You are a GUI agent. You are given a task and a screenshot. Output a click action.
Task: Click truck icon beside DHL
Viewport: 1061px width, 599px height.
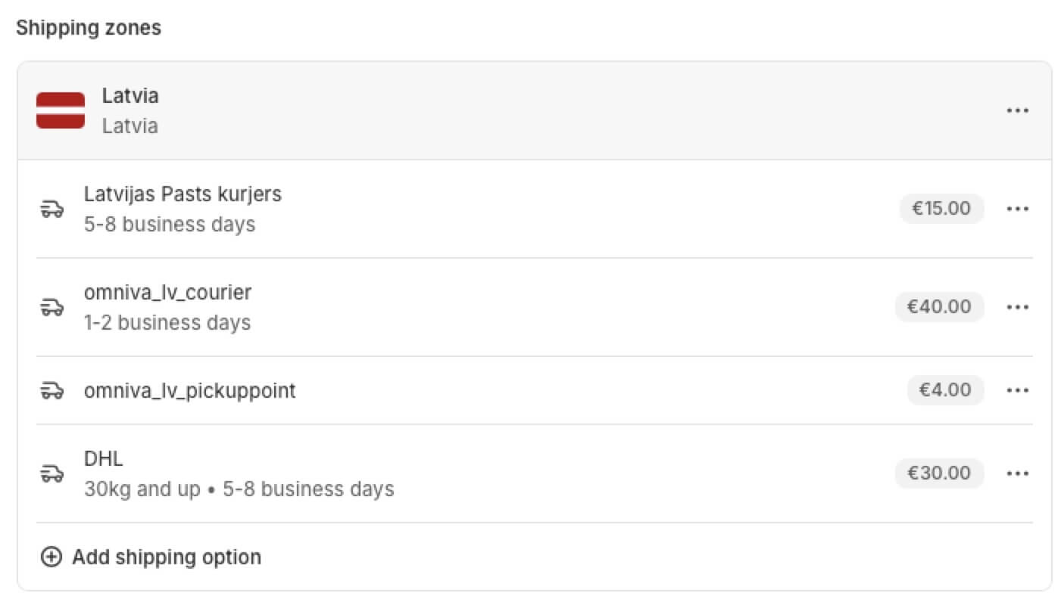coord(51,473)
